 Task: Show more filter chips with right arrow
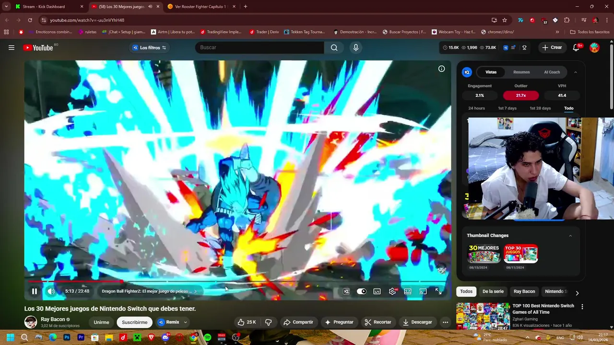(577, 293)
